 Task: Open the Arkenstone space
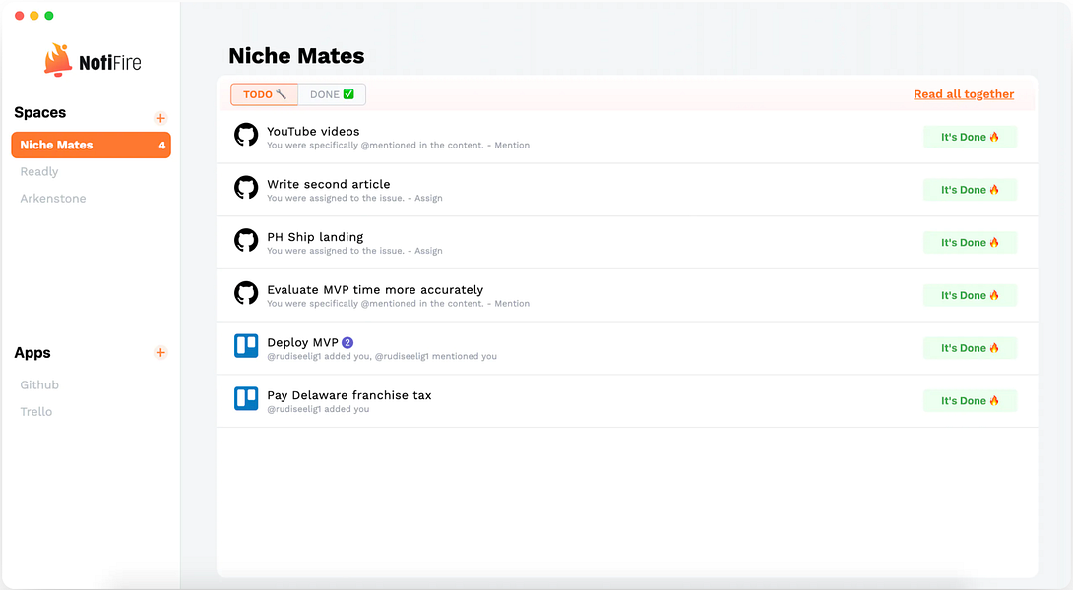(51, 199)
